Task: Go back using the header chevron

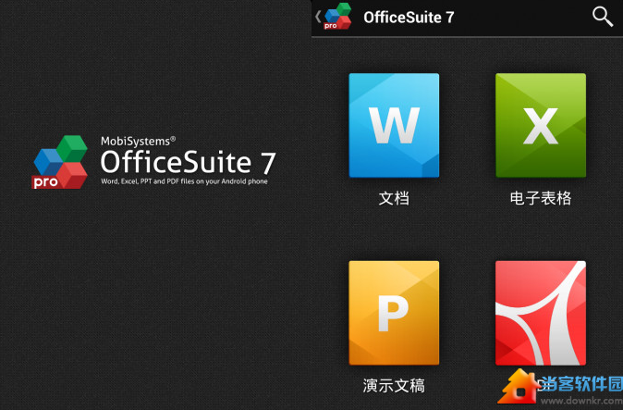Action: click(318, 17)
